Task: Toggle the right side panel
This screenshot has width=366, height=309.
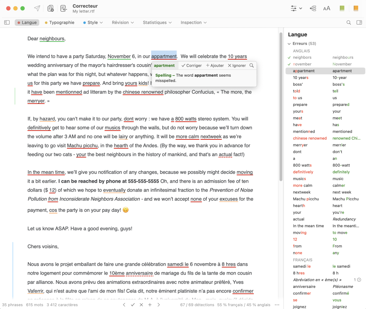Action: click(359, 22)
